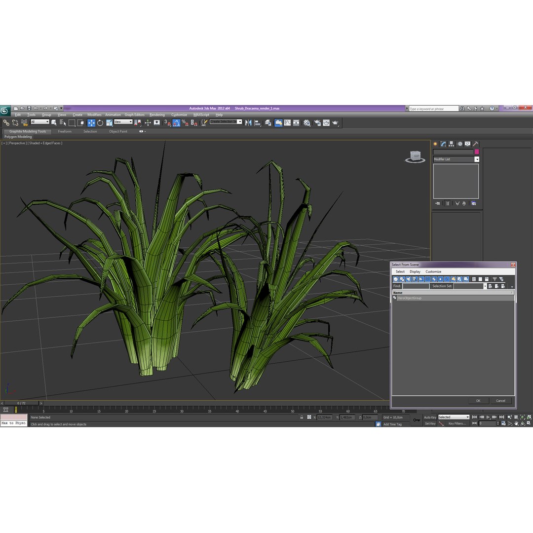This screenshot has height=533, width=533.
Task: Open the Material Editor icon
Action: click(x=307, y=123)
